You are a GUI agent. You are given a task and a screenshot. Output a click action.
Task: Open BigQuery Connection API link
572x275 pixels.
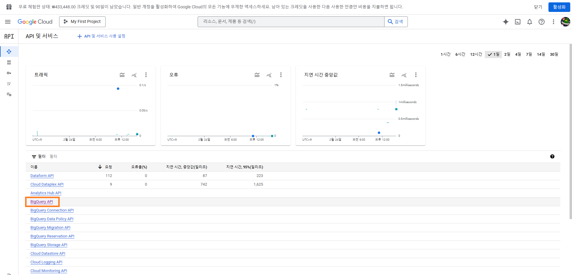[x=52, y=210]
